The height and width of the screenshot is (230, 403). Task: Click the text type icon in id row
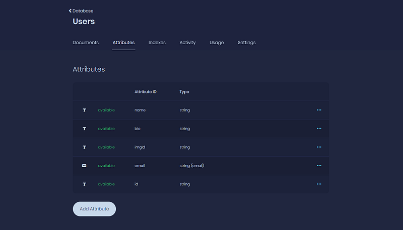coord(84,184)
